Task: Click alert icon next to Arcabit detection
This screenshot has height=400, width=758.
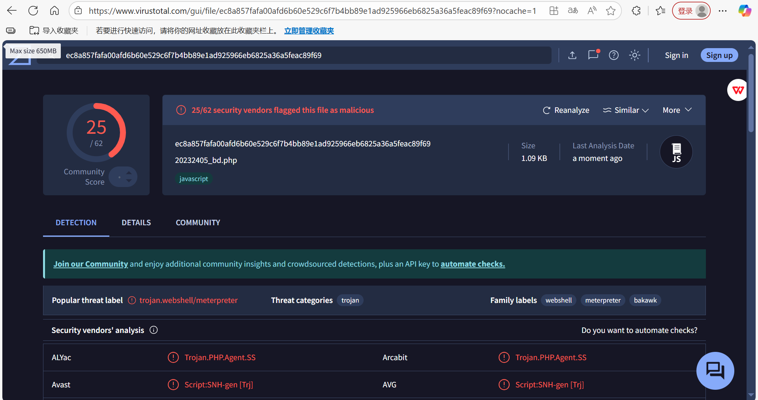Action: pos(504,357)
